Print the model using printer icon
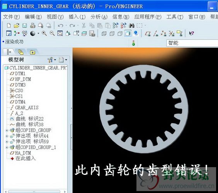Screen dimensions: 218x193 pos(32,25)
